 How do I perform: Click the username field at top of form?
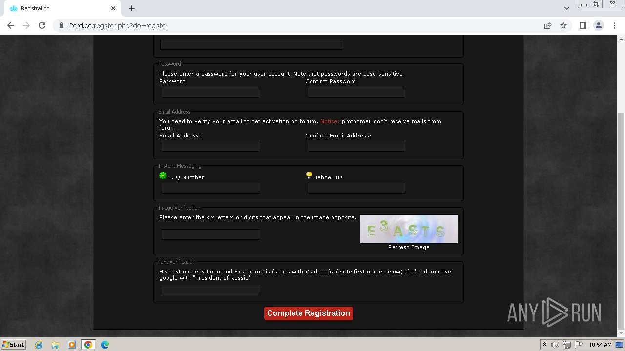(251, 44)
